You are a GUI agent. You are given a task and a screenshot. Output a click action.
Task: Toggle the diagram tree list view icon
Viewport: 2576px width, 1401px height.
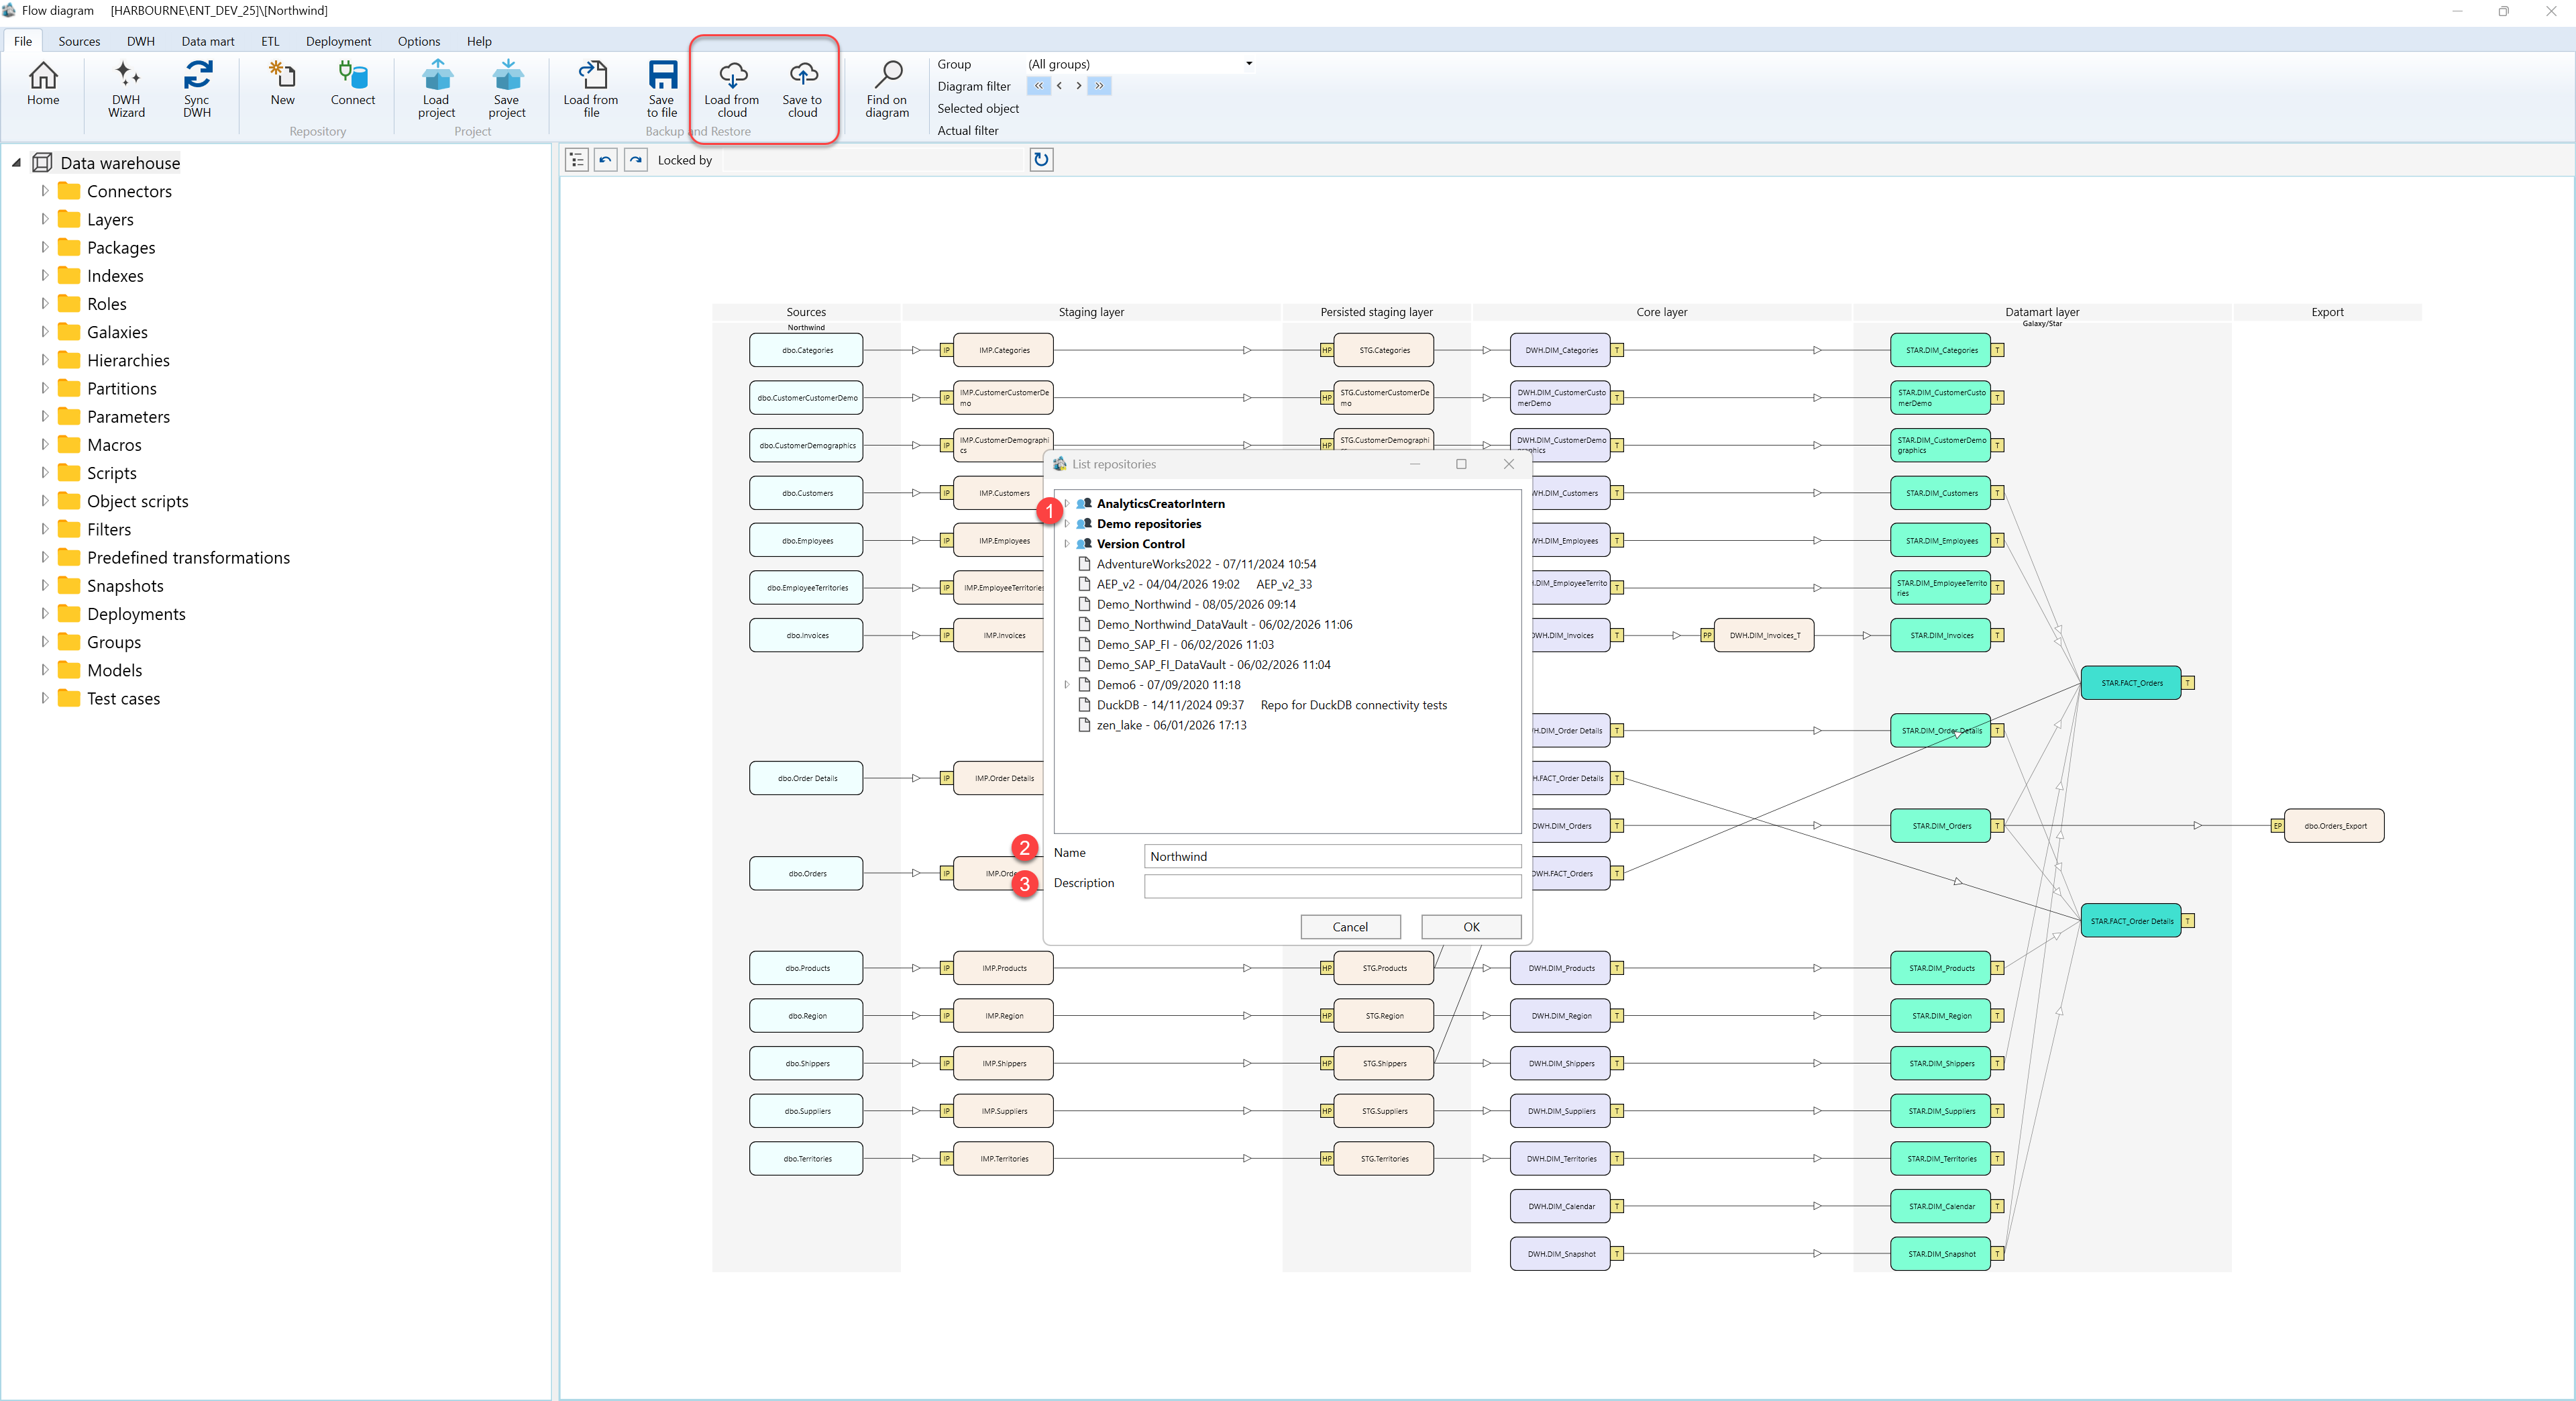click(577, 160)
